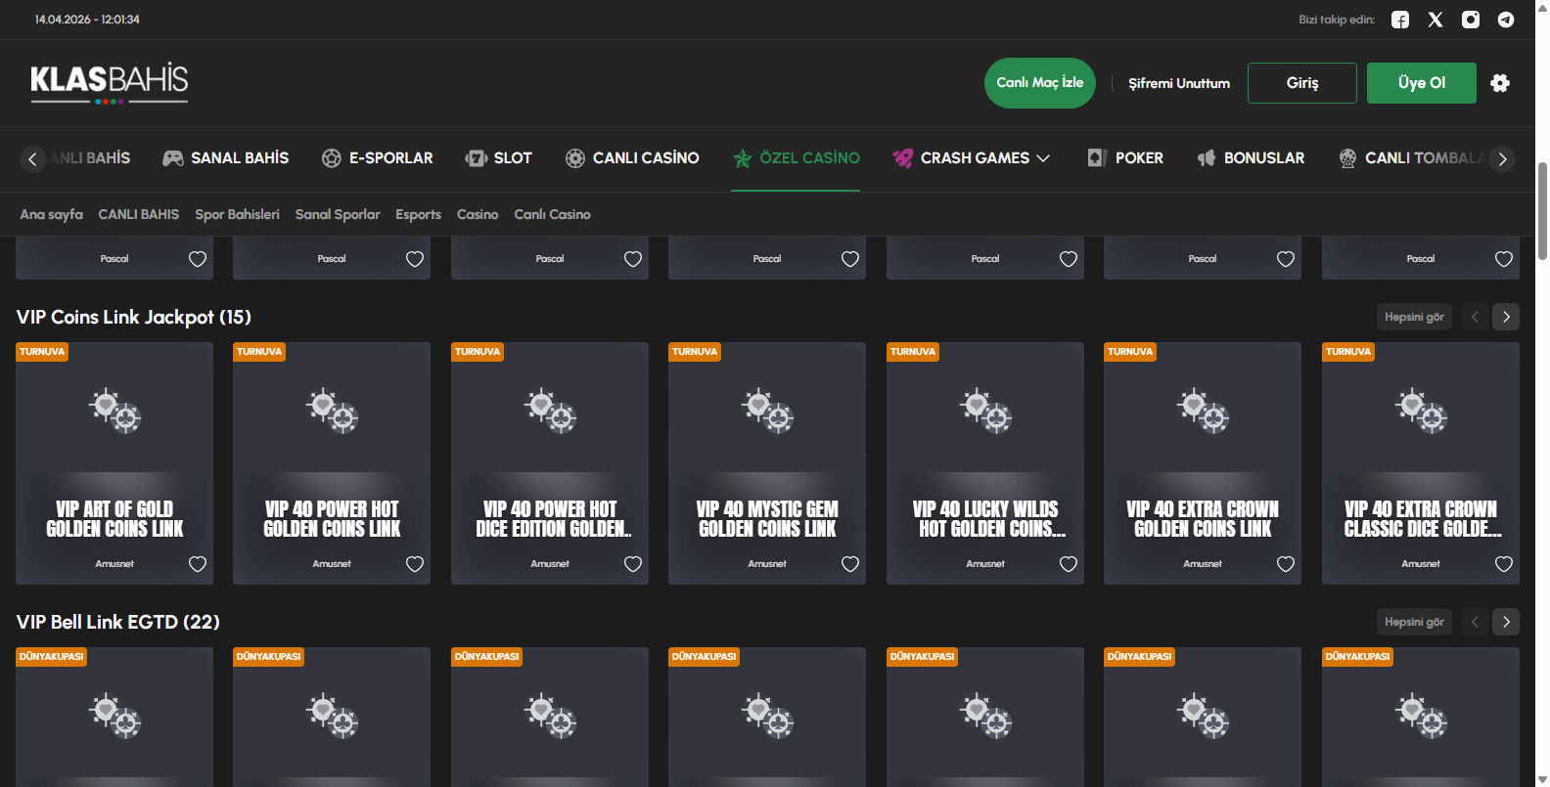Click the Sanal Bahis gamepad icon
The height and width of the screenshot is (787, 1550).
pos(173,158)
